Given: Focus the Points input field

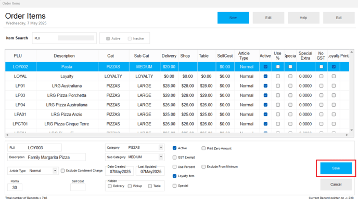Looking at the screenshot, I should click(15, 188).
